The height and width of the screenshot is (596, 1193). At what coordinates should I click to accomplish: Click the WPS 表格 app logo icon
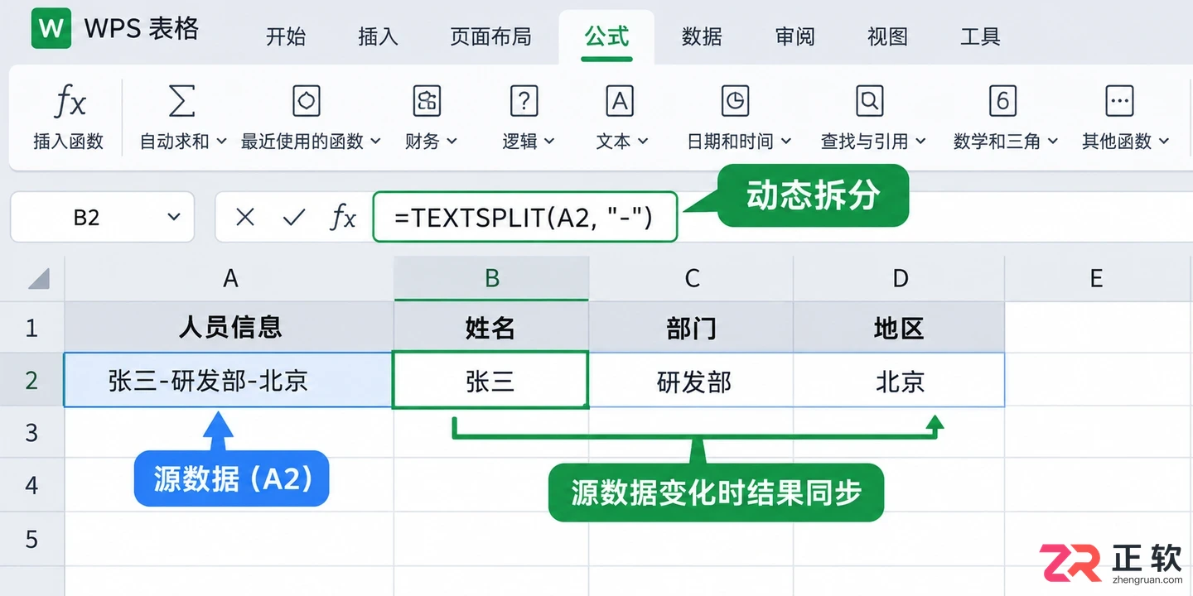click(51, 29)
